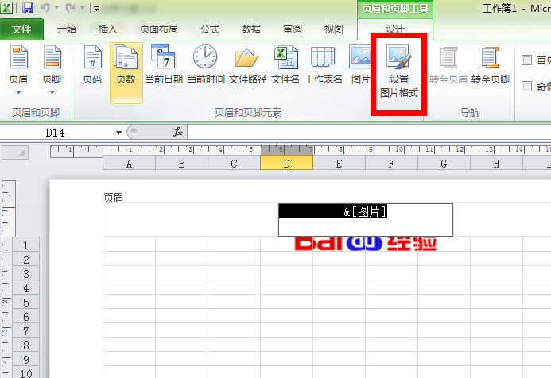Viewport: 551px width, 378px height.
Task: Switch to the 公式 Formulas tab
Action: pyautogui.click(x=210, y=29)
